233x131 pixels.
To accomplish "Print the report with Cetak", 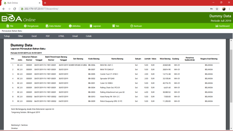I will coord(89,36).
